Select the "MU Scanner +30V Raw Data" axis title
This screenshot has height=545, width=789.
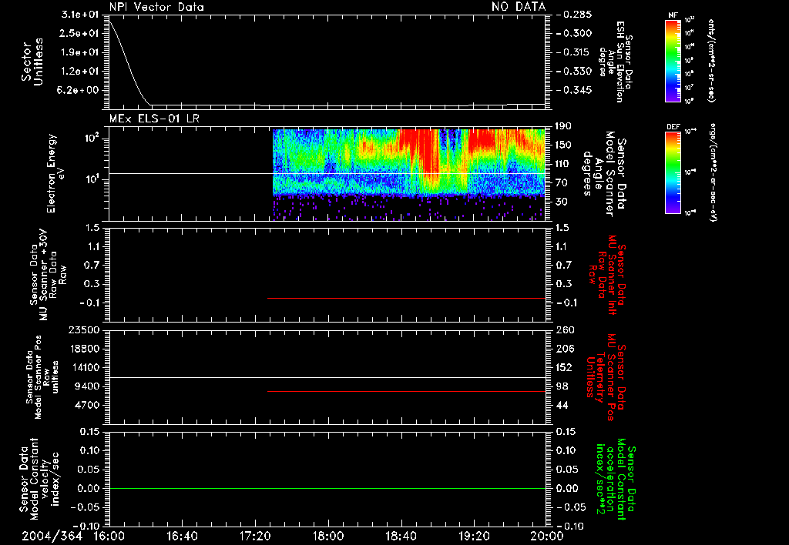49,275
